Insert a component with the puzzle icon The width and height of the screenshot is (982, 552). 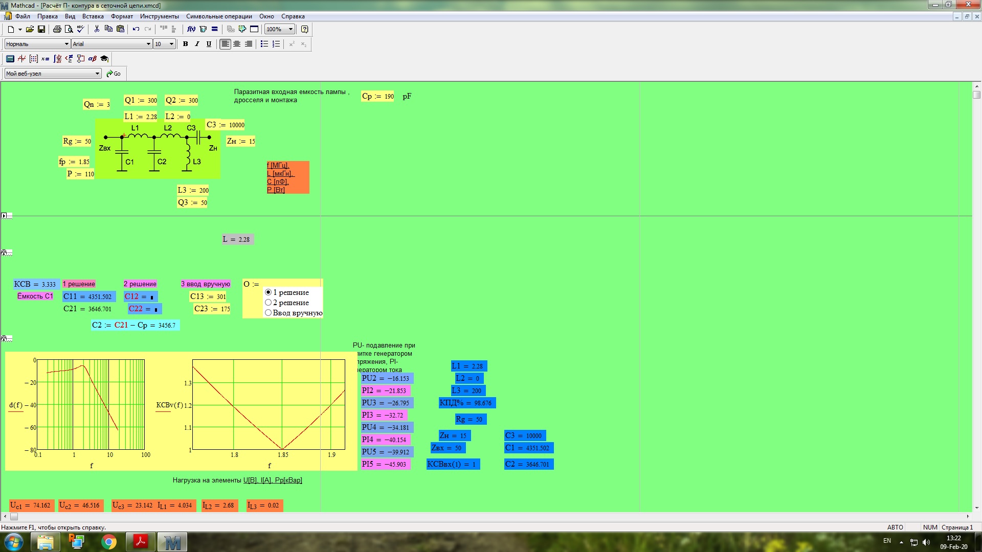[242, 29]
